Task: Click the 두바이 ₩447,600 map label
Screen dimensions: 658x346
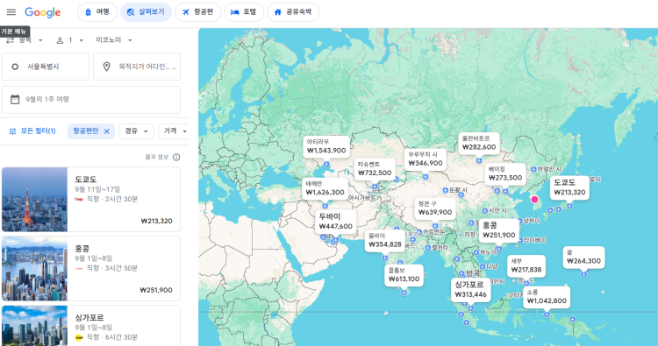Action: pos(336,222)
